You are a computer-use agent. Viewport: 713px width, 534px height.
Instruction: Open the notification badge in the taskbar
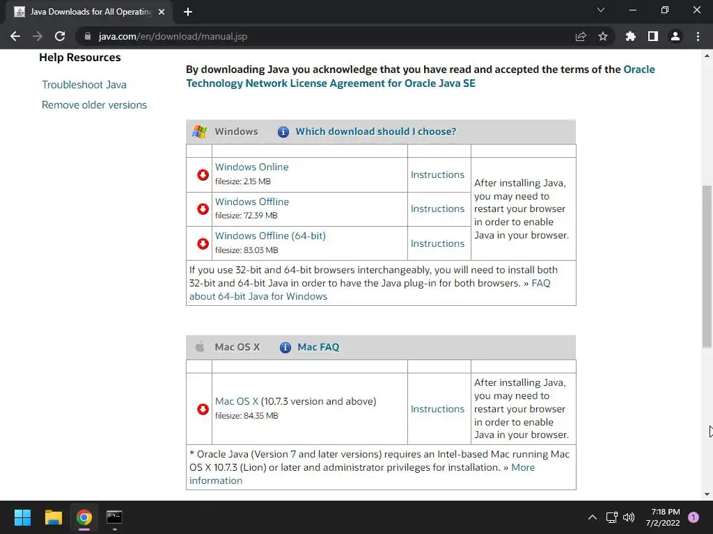coord(694,517)
